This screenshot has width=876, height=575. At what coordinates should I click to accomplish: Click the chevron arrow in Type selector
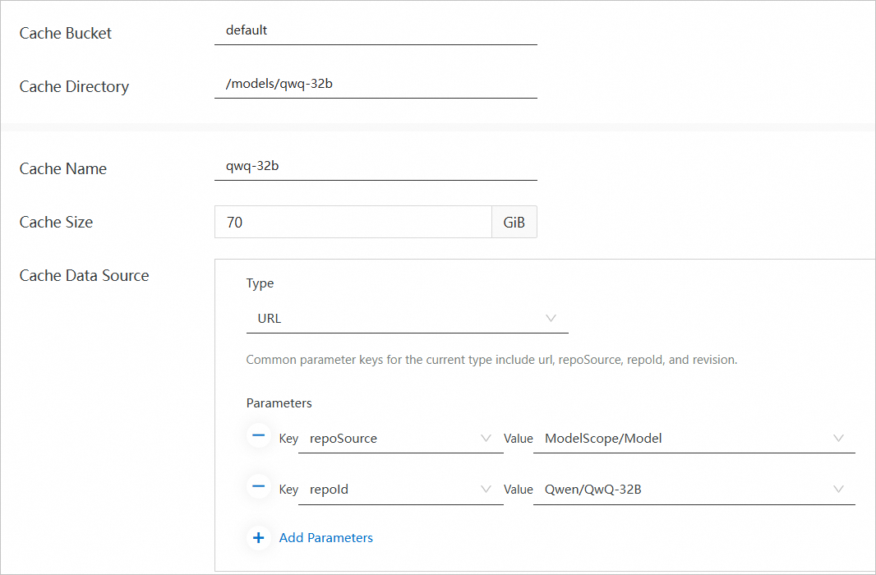[551, 319]
